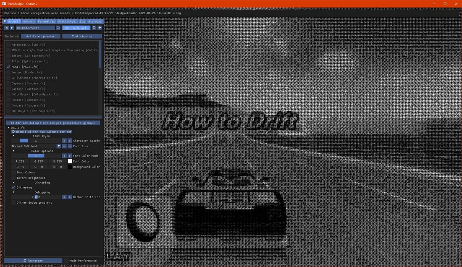
Task: Reset ASCII.fx to default values
Action: click(42, 132)
